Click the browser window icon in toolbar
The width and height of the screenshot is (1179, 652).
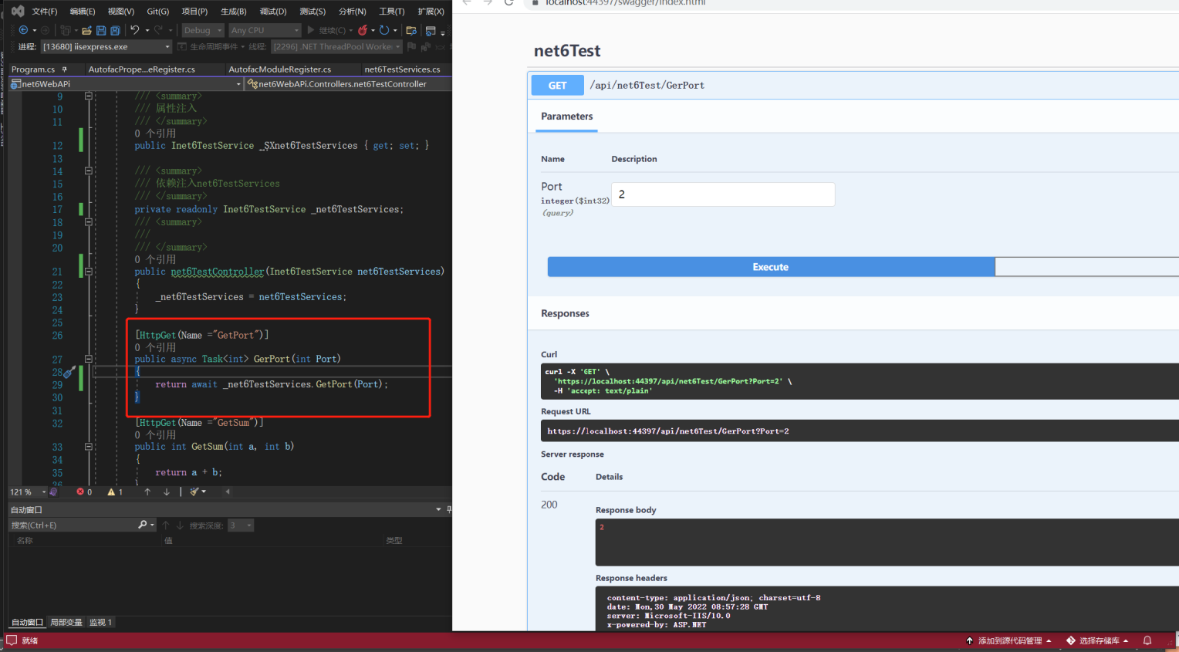(x=431, y=30)
